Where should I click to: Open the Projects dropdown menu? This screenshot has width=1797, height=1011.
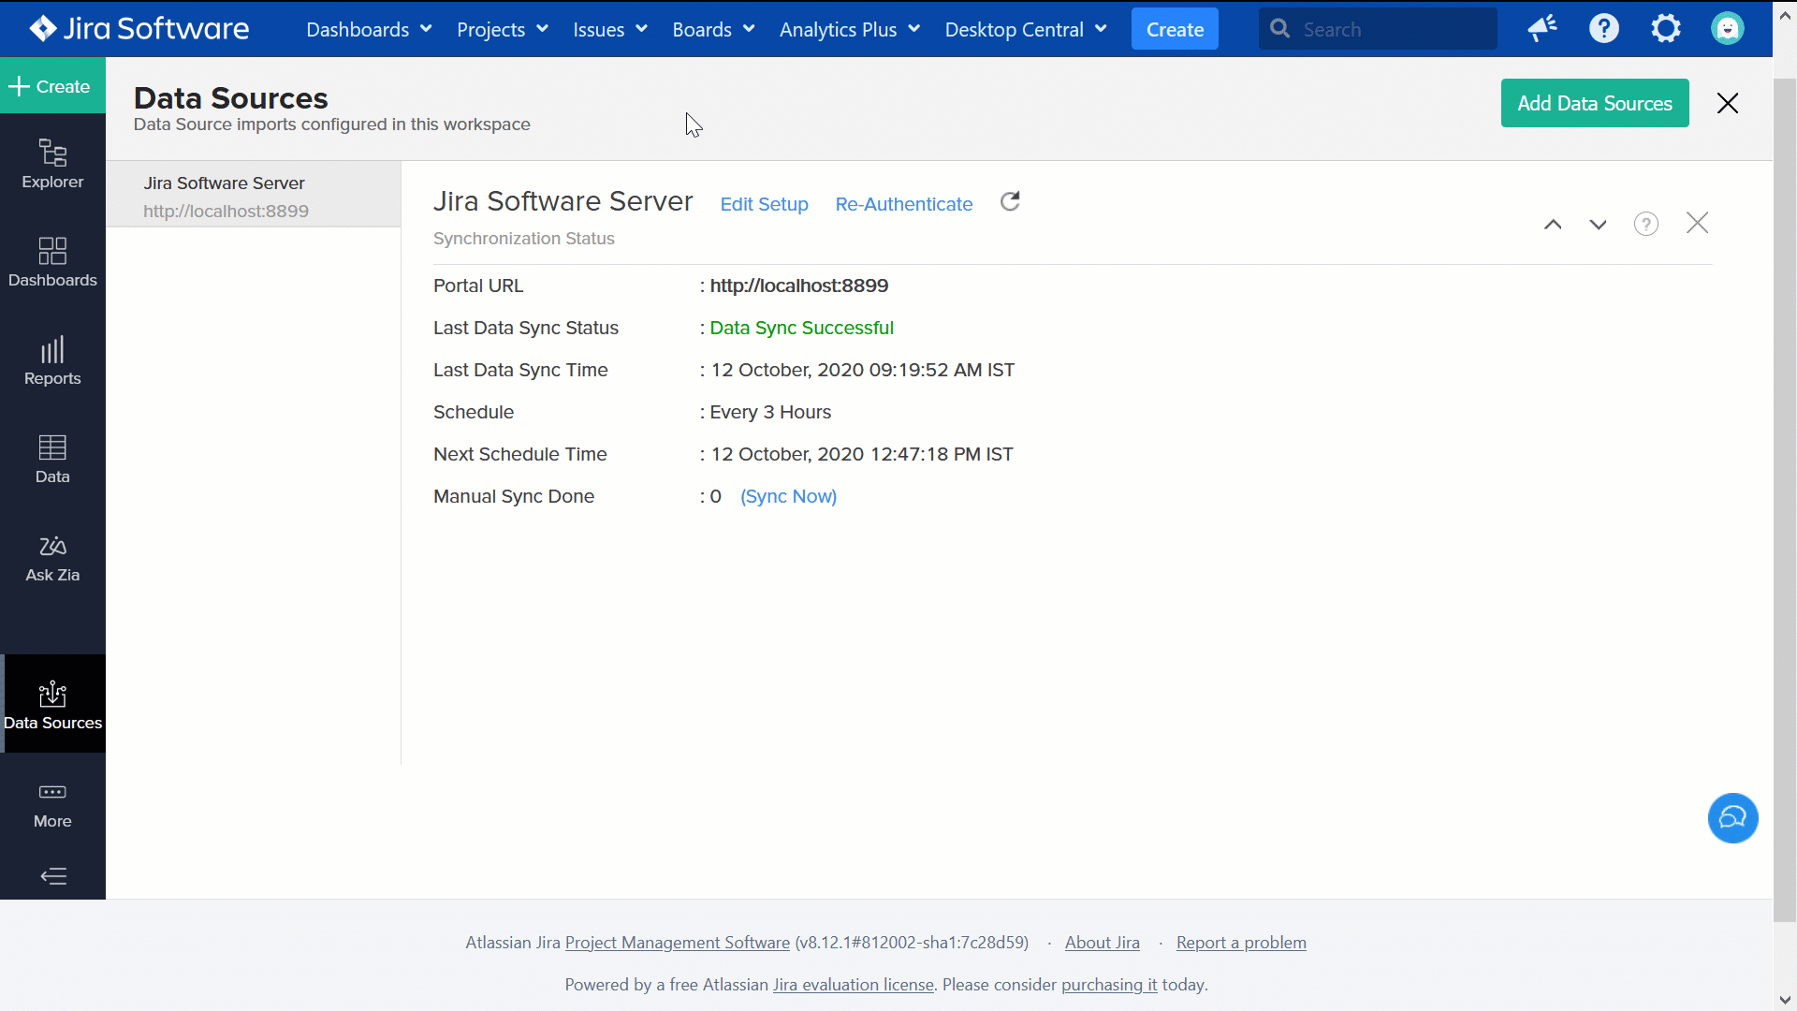(502, 30)
